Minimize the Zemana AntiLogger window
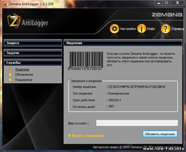 pyautogui.click(x=159, y=3)
